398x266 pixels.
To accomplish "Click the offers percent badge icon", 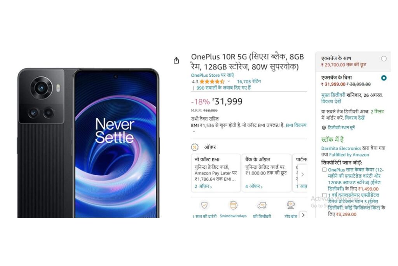I will click(194, 147).
